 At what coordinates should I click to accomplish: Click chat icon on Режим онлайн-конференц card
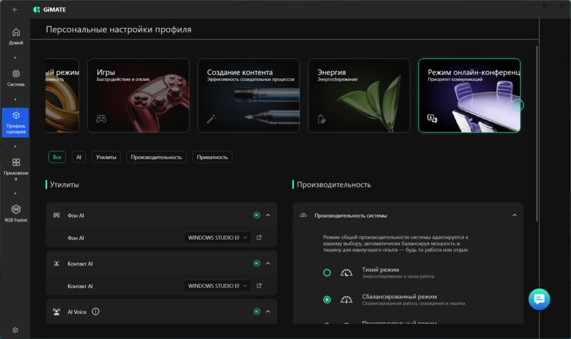click(x=432, y=118)
